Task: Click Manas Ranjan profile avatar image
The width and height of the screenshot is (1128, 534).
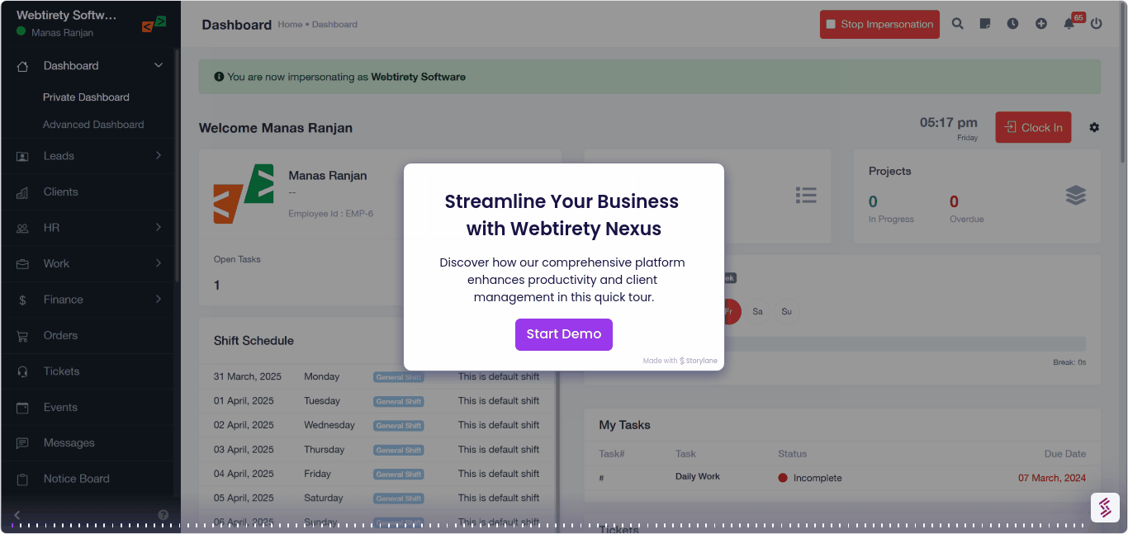Action: [244, 194]
